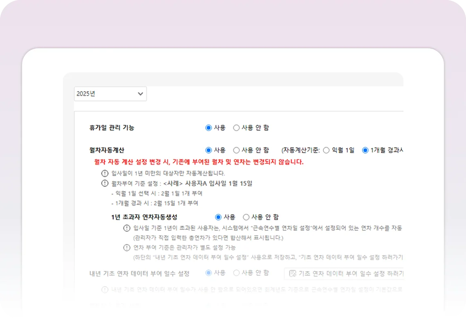Select 사용 for 내년 기초 연차 데이터 설정
The image size is (466, 319).
click(208, 273)
